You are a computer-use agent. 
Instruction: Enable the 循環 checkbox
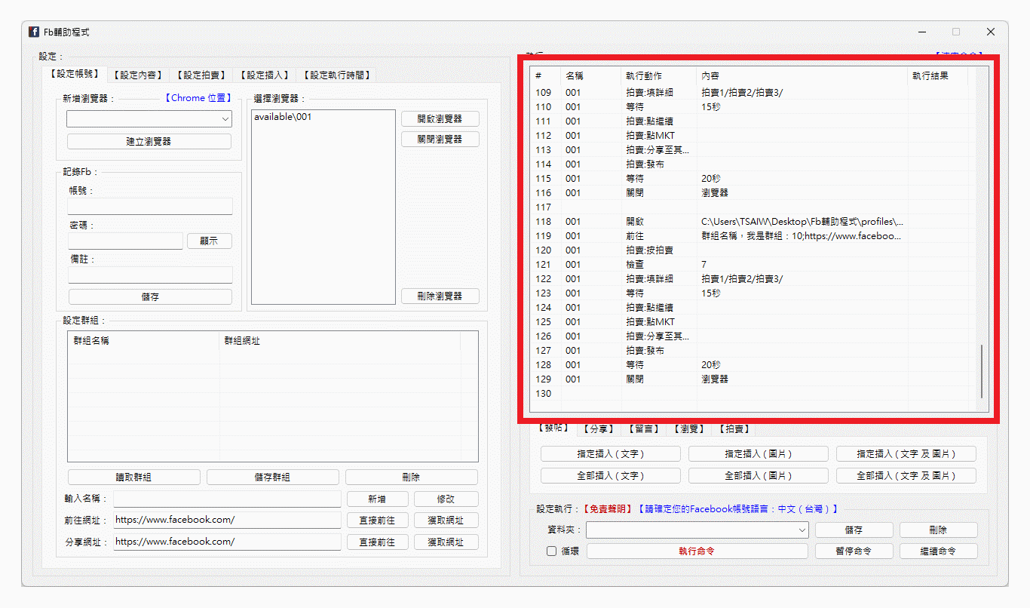(x=552, y=551)
